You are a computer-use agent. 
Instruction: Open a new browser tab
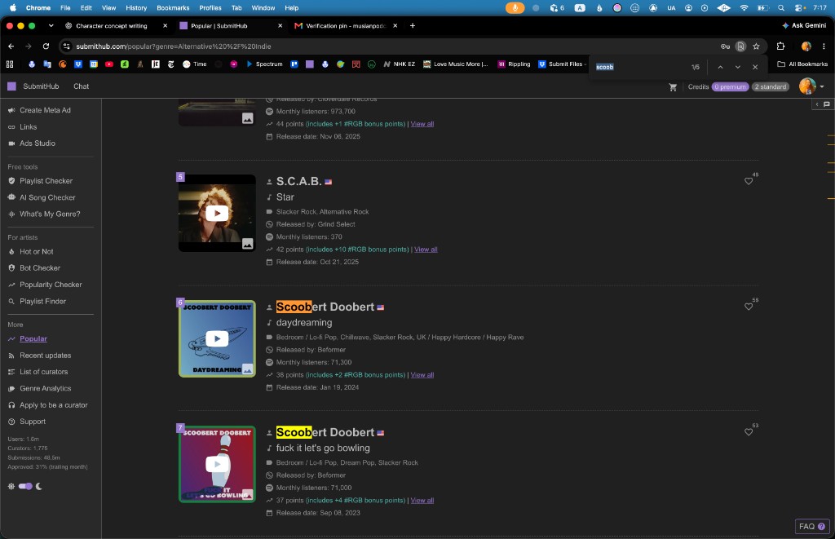(412, 25)
